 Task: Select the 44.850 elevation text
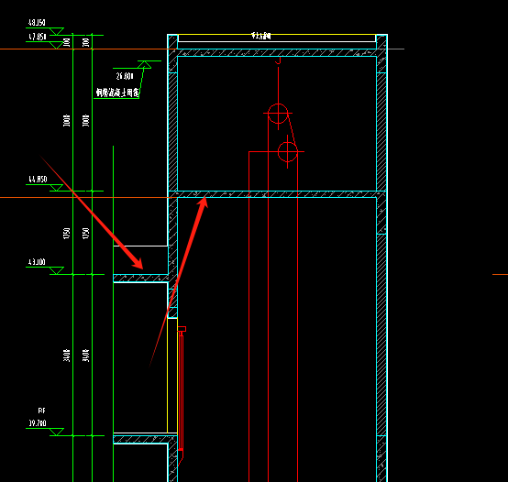click(x=38, y=180)
